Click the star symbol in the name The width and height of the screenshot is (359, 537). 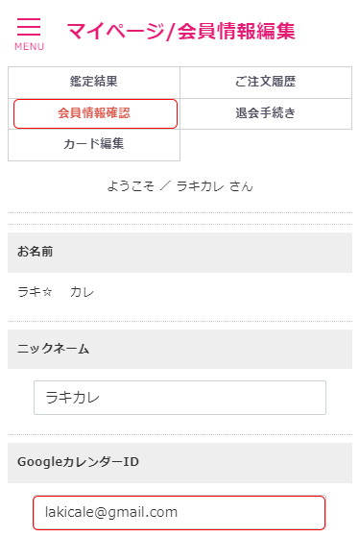coord(47,292)
